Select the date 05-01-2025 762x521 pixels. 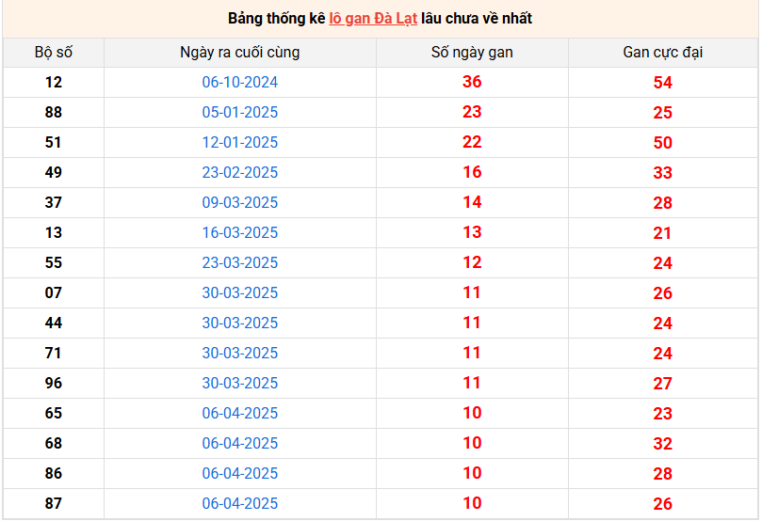point(240,113)
